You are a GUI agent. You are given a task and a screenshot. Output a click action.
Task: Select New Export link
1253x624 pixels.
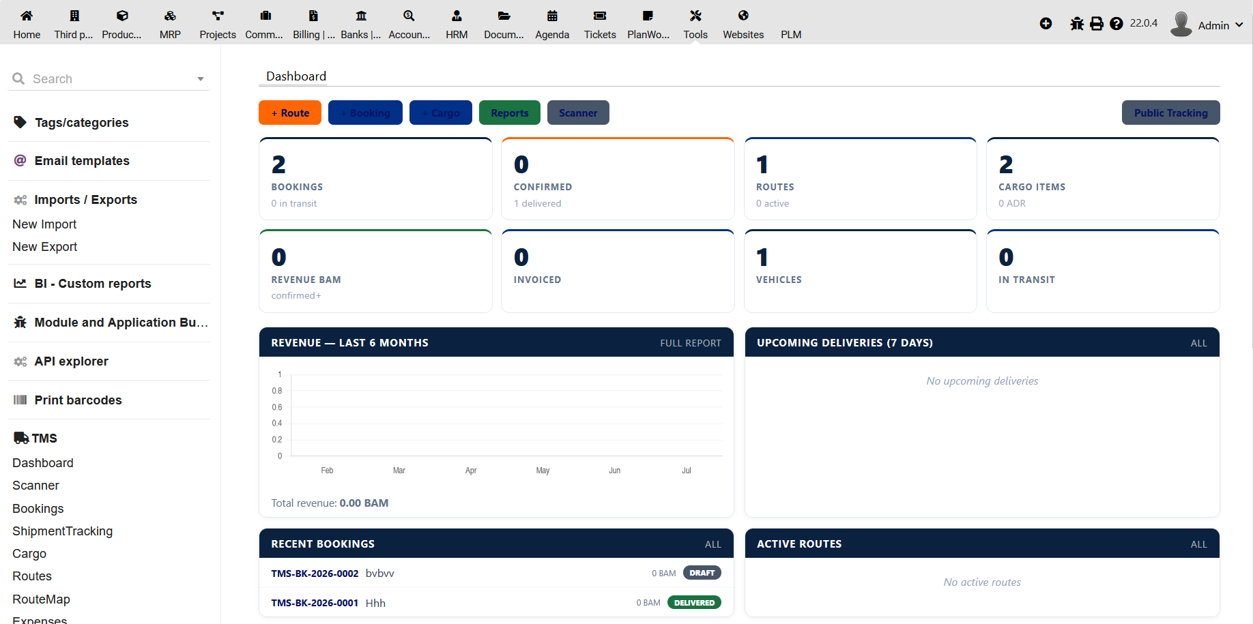click(x=44, y=247)
